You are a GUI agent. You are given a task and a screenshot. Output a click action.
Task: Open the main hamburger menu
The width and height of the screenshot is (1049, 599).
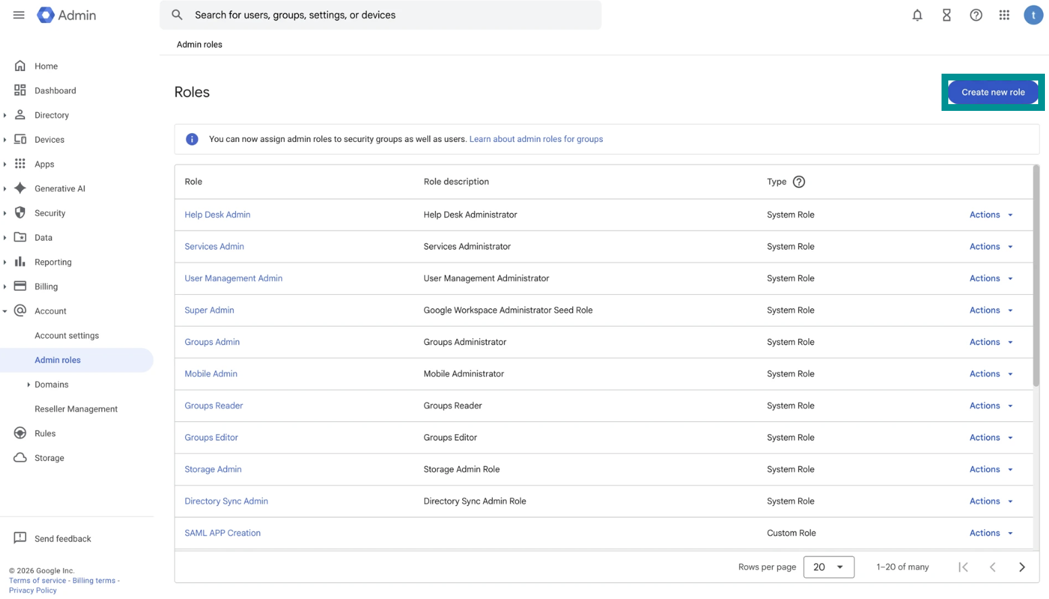(19, 15)
